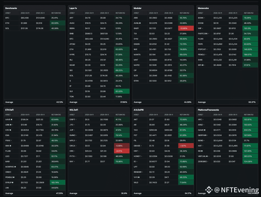Select the Modular panel title
This screenshot has width=261, height=197.
tap(138, 8)
